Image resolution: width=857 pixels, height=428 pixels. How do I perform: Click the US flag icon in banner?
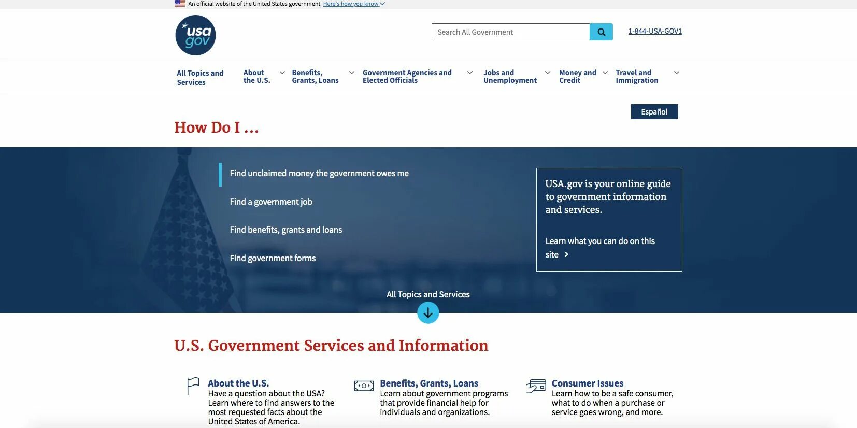[180, 4]
